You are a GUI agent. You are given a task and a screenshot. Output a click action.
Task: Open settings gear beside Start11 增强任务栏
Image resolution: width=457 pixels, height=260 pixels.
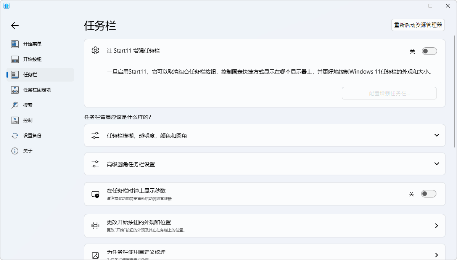(x=95, y=50)
